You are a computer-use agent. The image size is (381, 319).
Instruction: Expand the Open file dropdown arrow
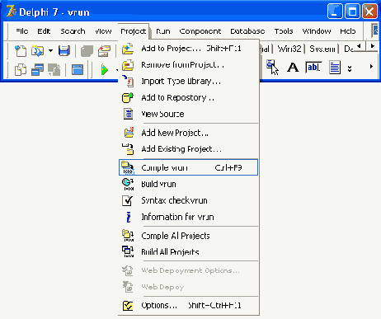(50, 51)
